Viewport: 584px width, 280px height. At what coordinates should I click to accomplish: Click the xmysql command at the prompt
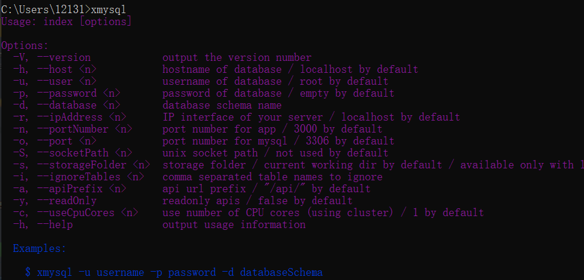109,10
